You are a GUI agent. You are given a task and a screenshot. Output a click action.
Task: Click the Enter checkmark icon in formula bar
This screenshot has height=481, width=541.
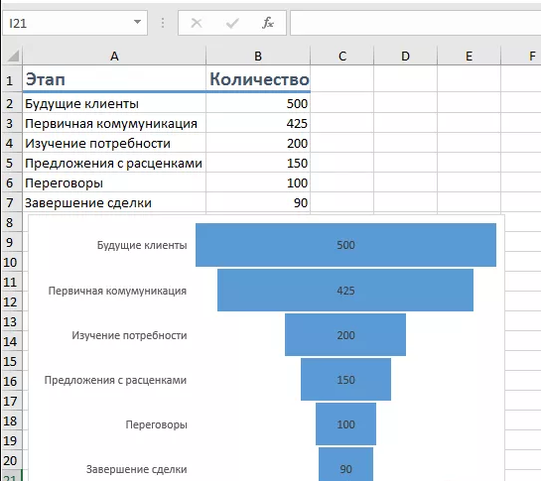232,23
